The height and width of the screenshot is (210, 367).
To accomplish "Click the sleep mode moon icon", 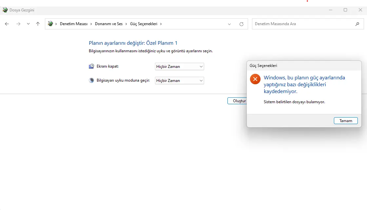I will coord(91,80).
